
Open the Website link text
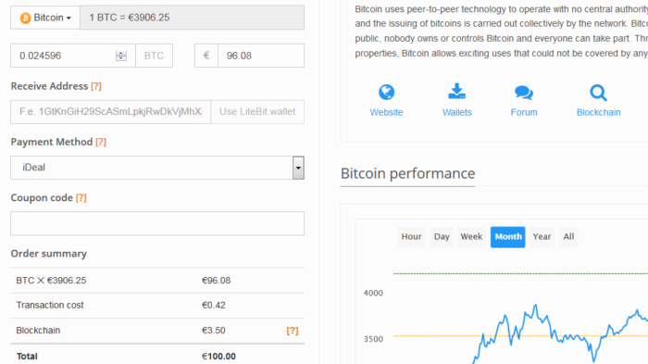pyautogui.click(x=386, y=112)
